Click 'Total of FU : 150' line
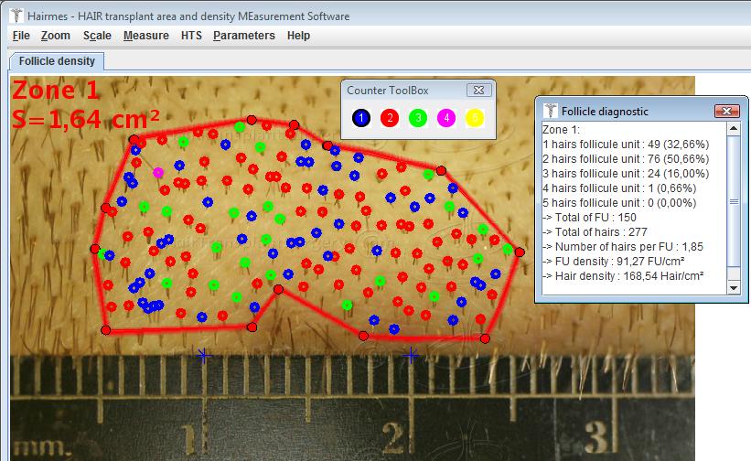This screenshot has height=461, width=751. (589, 218)
